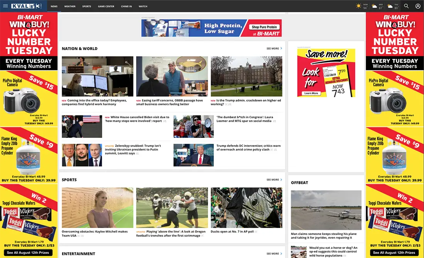This screenshot has width=424, height=258.
Task: Open the Trump at podium thumbnail
Action: click(x=193, y=155)
